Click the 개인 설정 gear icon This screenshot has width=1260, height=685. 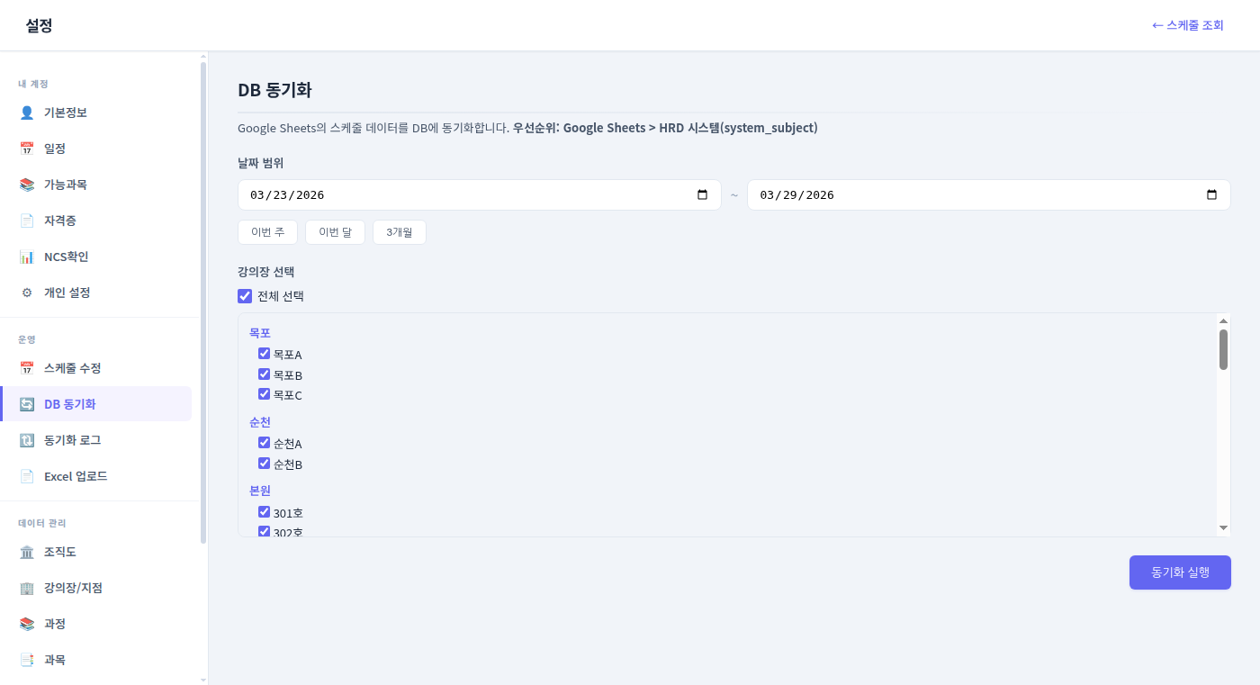(26, 293)
